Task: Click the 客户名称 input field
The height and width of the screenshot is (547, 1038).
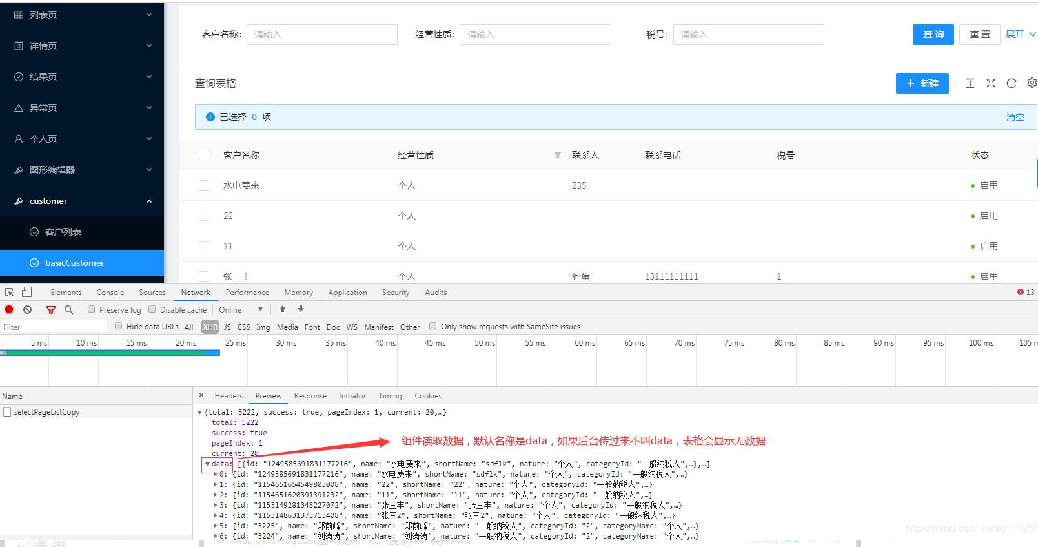Action: (x=322, y=34)
